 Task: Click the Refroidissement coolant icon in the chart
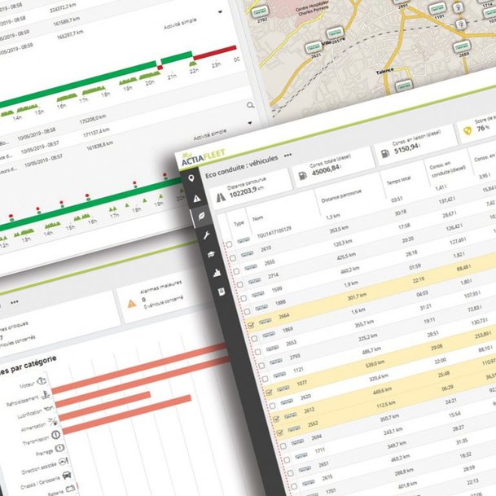[x=46, y=394]
